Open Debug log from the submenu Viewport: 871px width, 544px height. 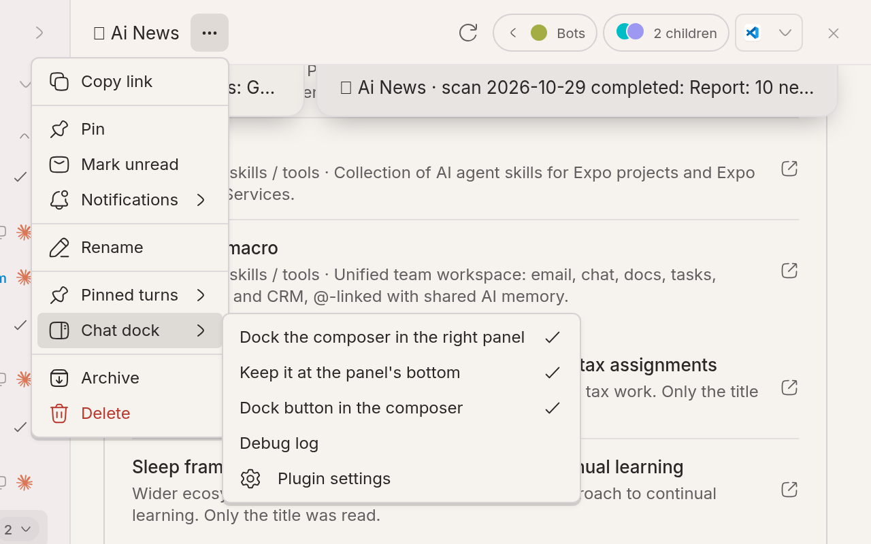(401, 443)
